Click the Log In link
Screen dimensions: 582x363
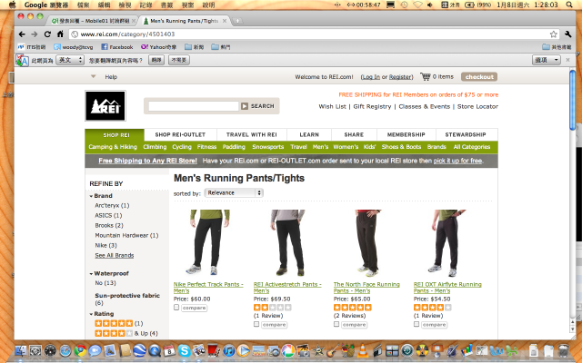point(371,77)
